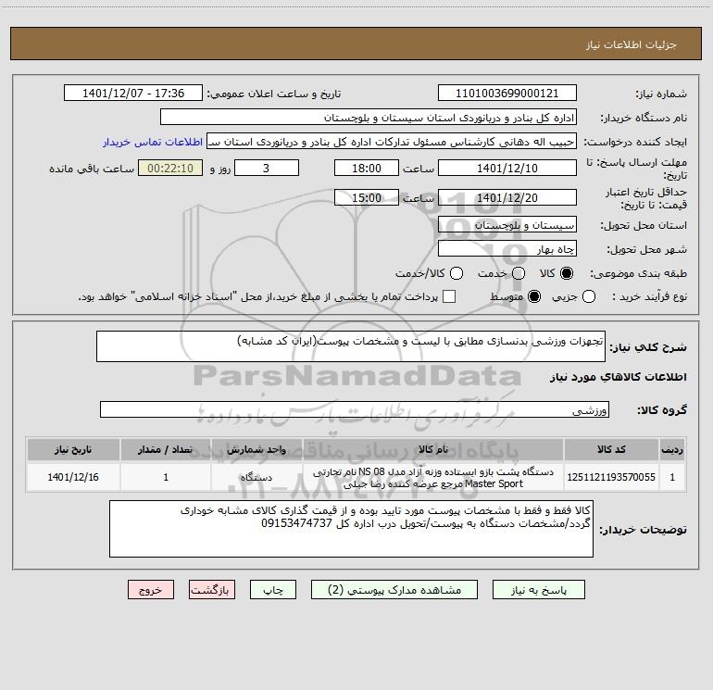The image size is (713, 690).
Task: Tick the اسناد خزانه اسلامی payment checkbox
Action: tap(449, 296)
